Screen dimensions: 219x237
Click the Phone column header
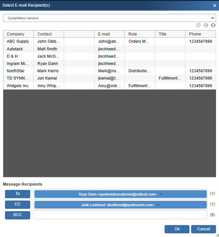point(200,34)
